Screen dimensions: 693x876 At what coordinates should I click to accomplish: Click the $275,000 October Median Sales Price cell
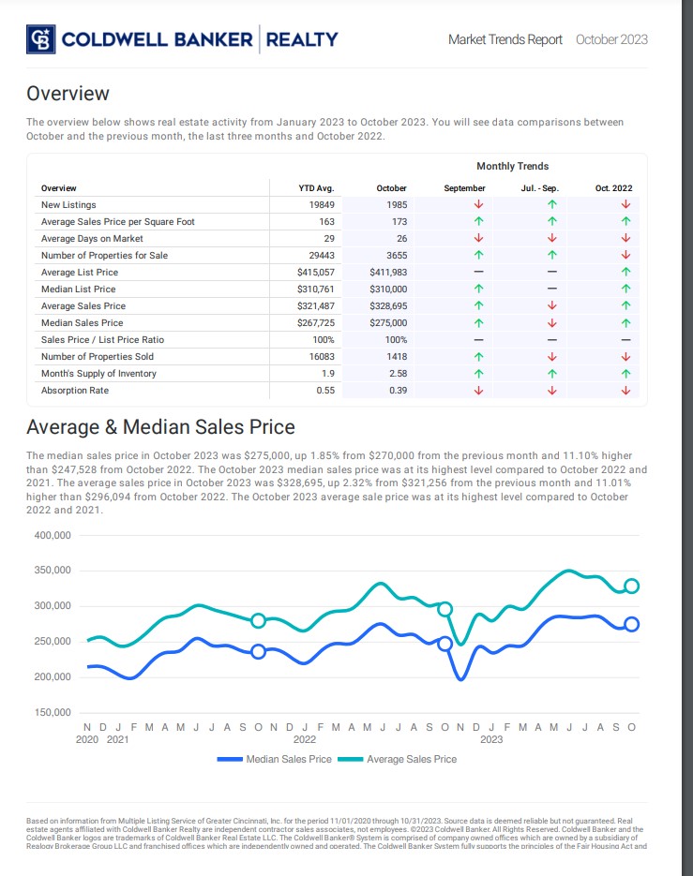coord(389,322)
